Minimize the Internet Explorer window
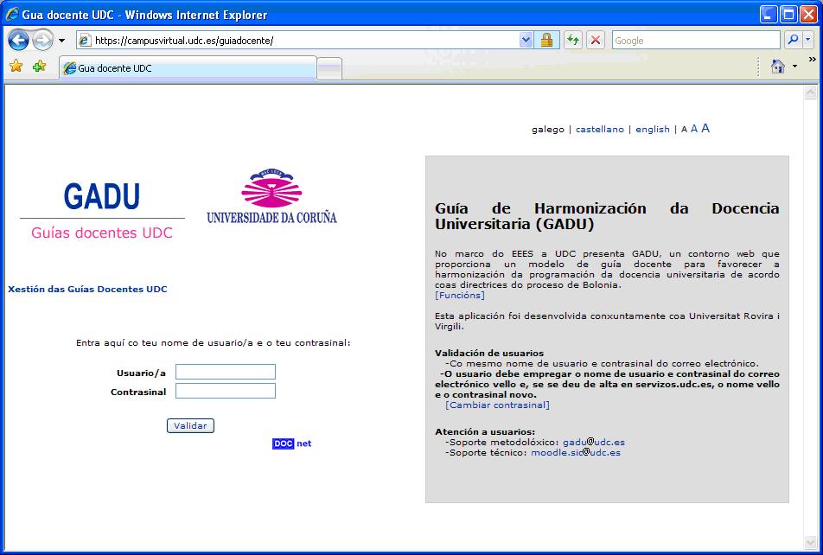The image size is (823, 555). pyautogui.click(x=769, y=14)
